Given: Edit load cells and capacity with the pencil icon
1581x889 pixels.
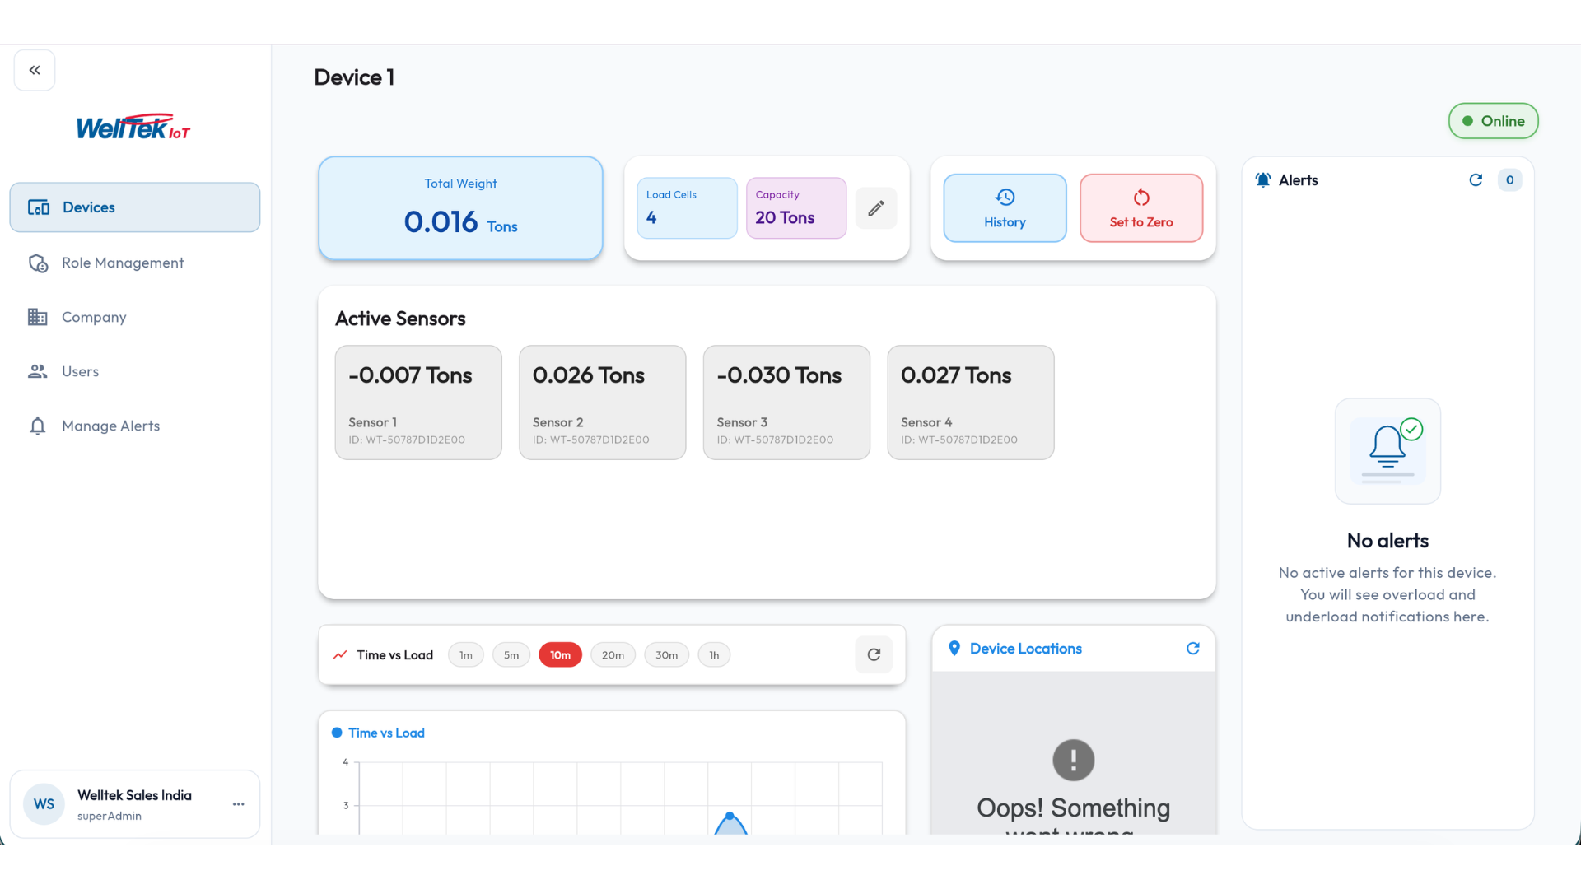Looking at the screenshot, I should click(876, 208).
